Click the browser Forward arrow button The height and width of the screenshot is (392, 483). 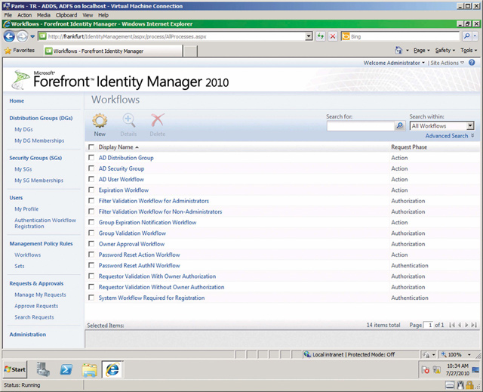(22, 37)
